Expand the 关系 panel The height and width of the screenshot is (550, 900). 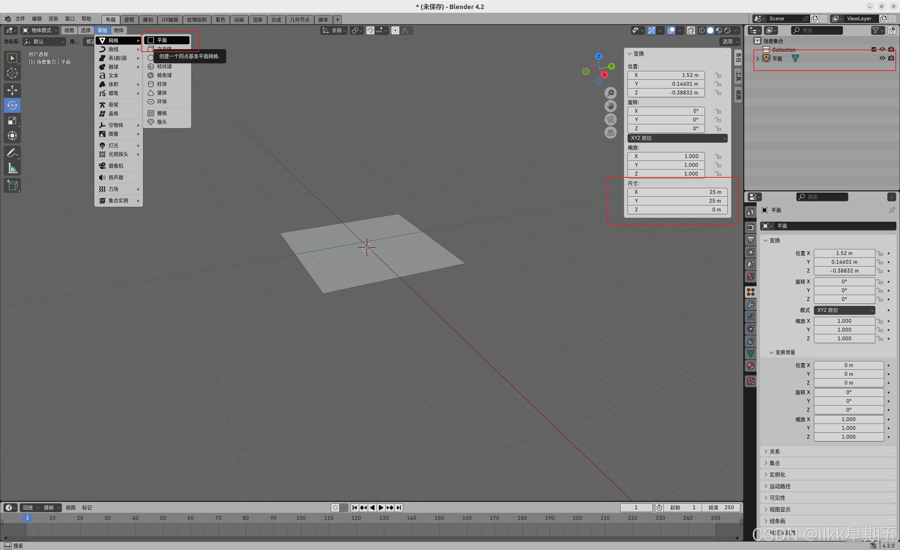tap(774, 451)
